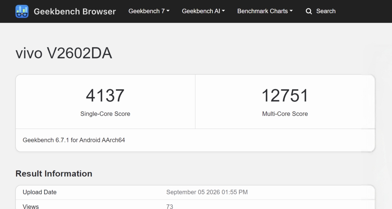The width and height of the screenshot is (392, 209).
Task: Click the Geekbench Browser brand link
Action: (75, 11)
